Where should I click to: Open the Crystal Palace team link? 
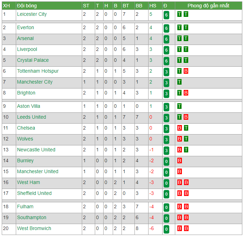point(33,60)
